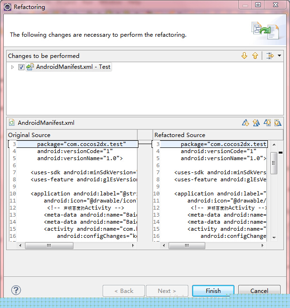Open the Help question mark icon
290x308 pixels.
(x=16, y=290)
